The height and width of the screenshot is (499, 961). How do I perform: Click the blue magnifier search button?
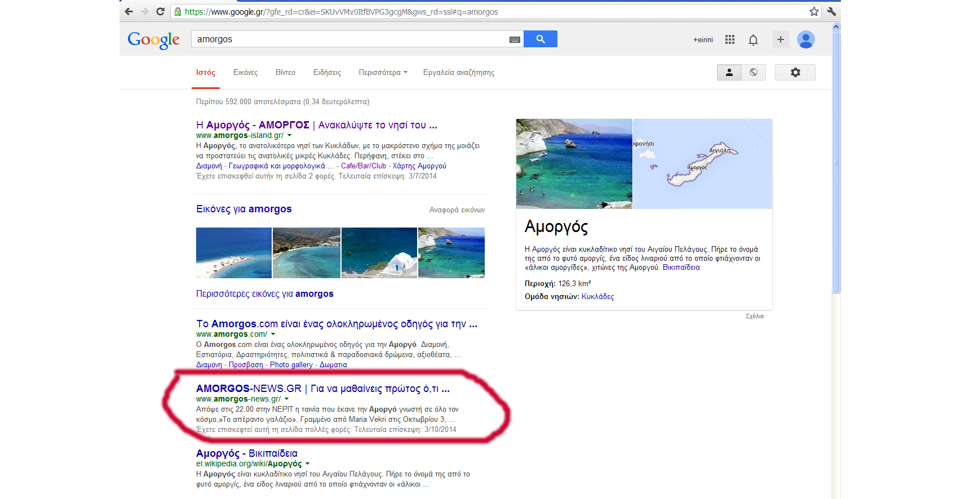click(541, 39)
